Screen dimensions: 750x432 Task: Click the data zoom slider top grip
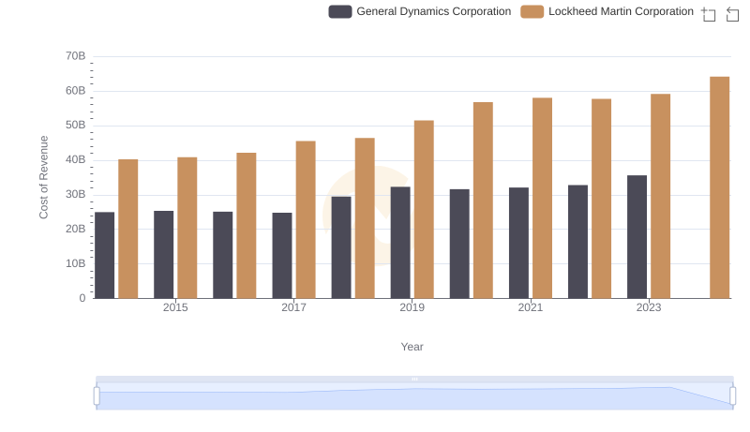pyautogui.click(x=414, y=379)
